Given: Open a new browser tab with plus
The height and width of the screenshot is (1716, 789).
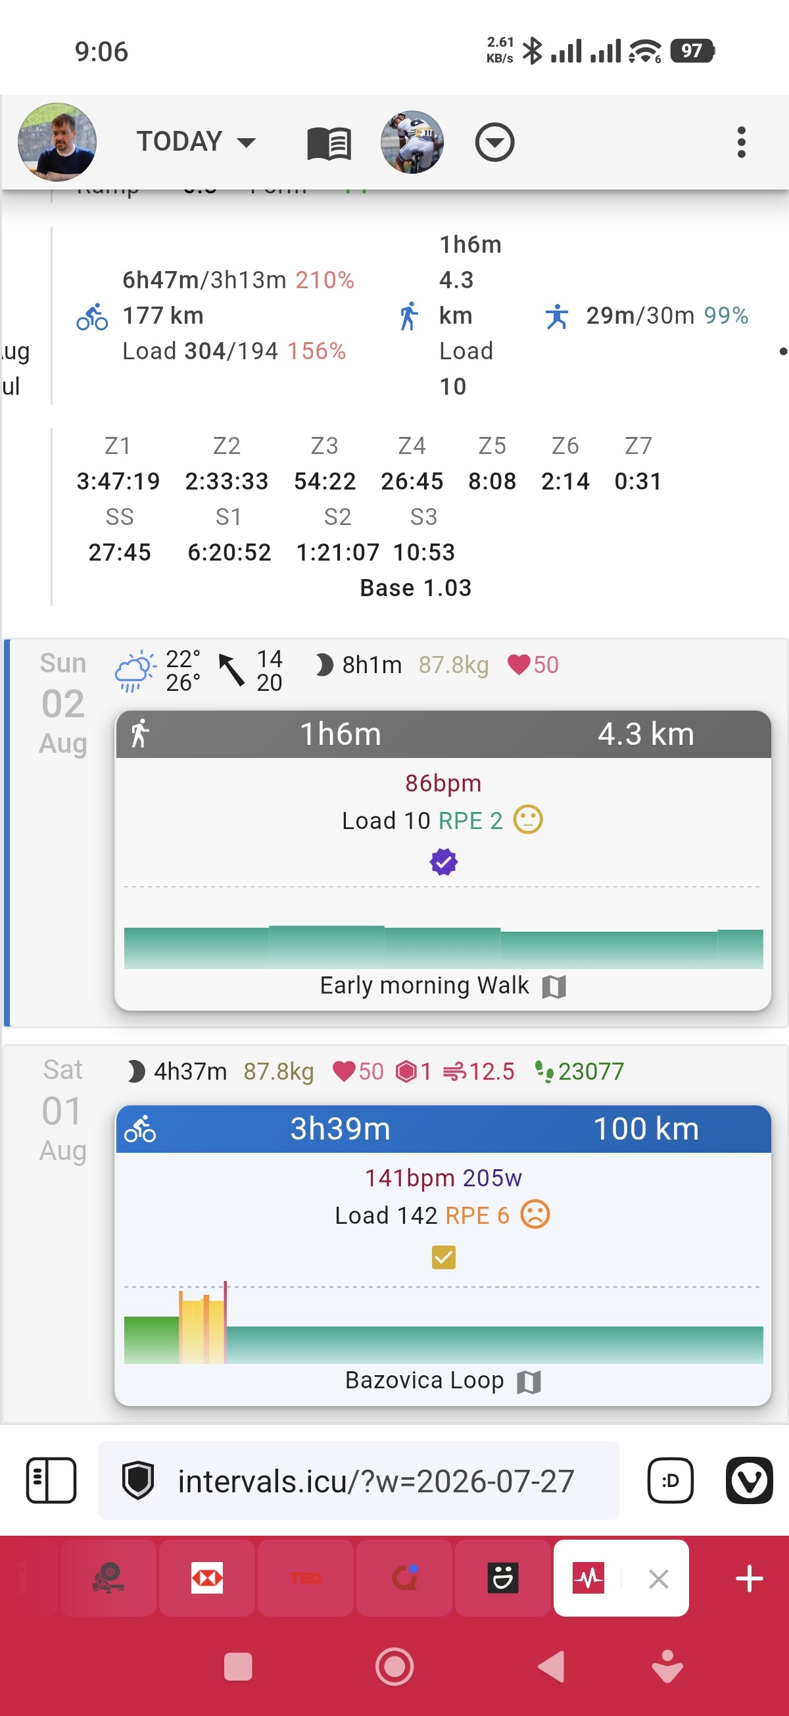Looking at the screenshot, I should pyautogui.click(x=749, y=1577).
